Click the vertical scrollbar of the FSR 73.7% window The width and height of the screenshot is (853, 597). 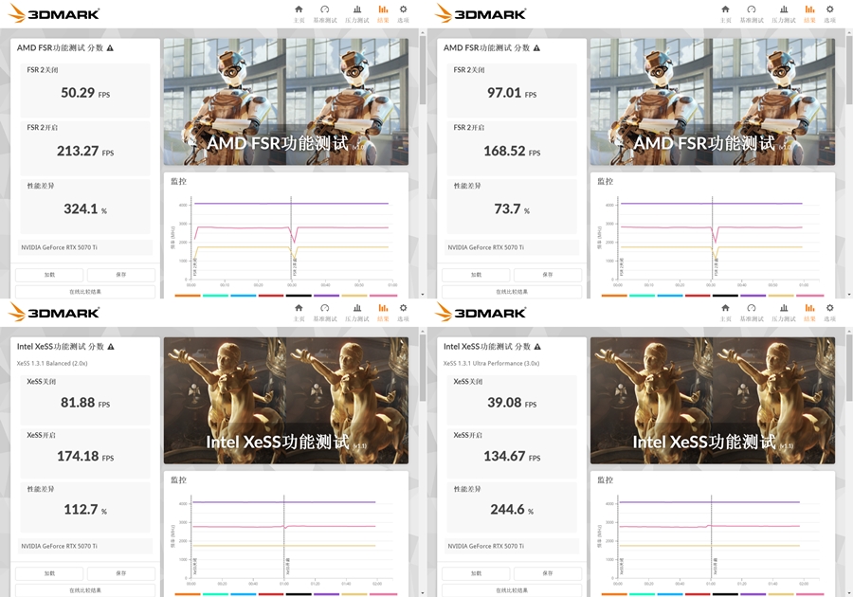click(x=849, y=71)
